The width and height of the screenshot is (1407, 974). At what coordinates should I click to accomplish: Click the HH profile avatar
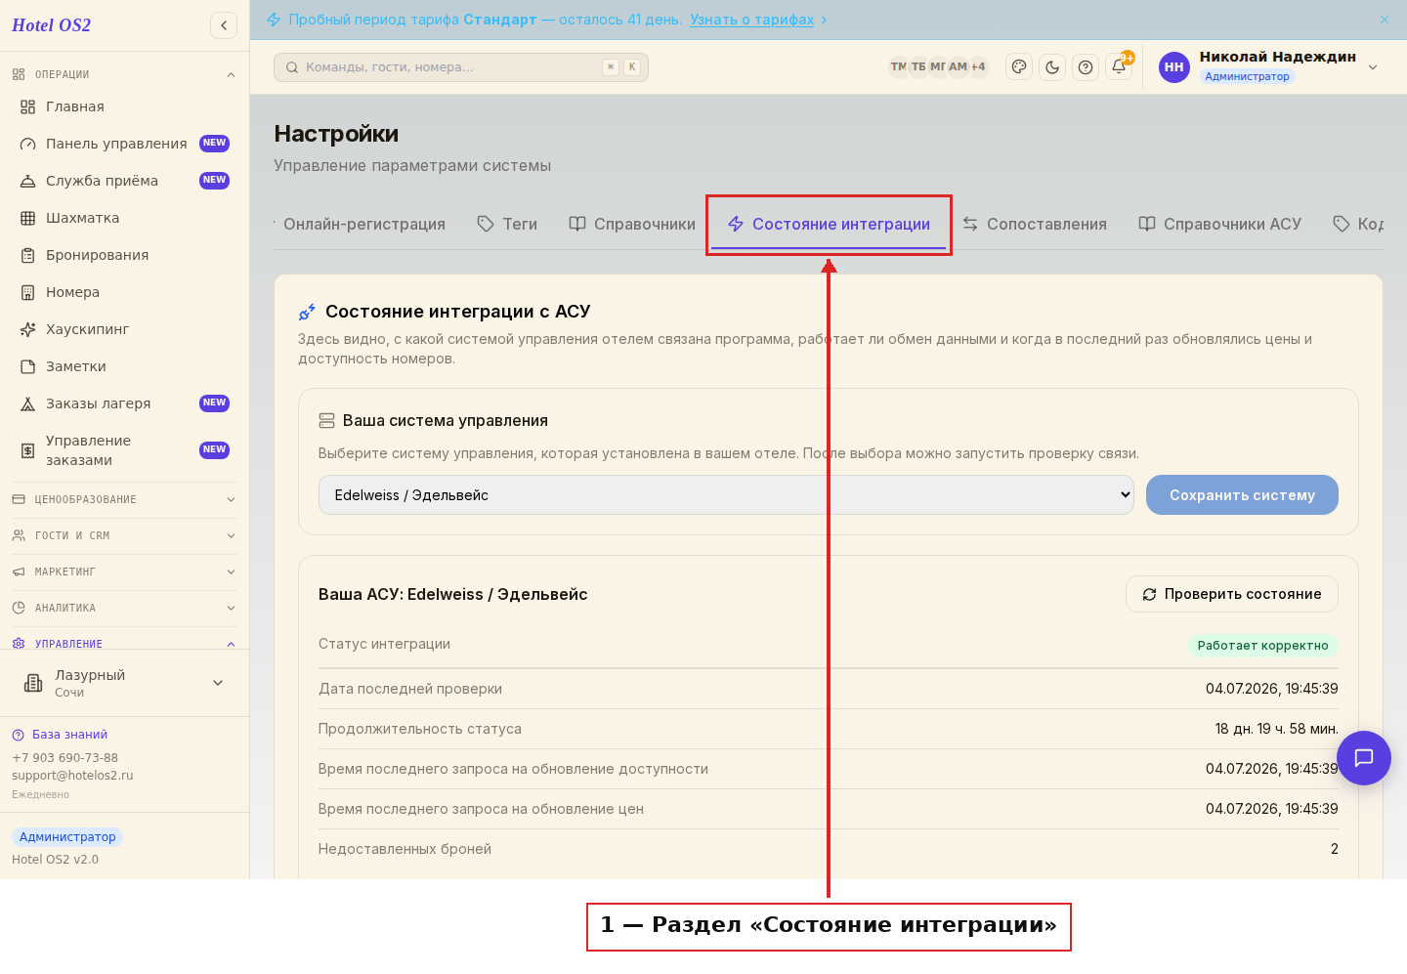coord(1174,67)
